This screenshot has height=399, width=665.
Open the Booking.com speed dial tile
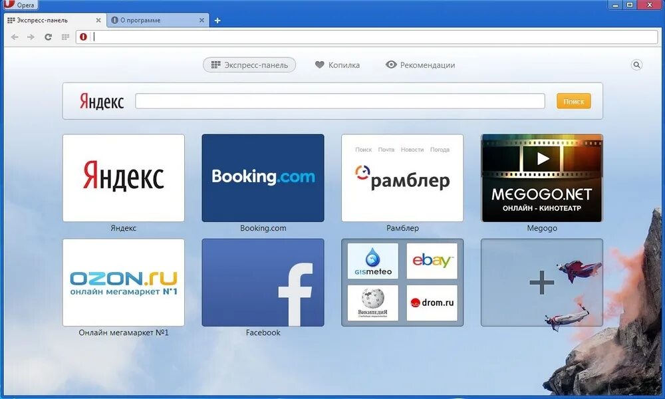click(x=263, y=178)
